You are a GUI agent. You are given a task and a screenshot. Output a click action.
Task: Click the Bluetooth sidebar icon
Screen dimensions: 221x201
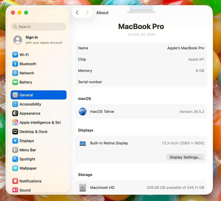(x=15, y=64)
